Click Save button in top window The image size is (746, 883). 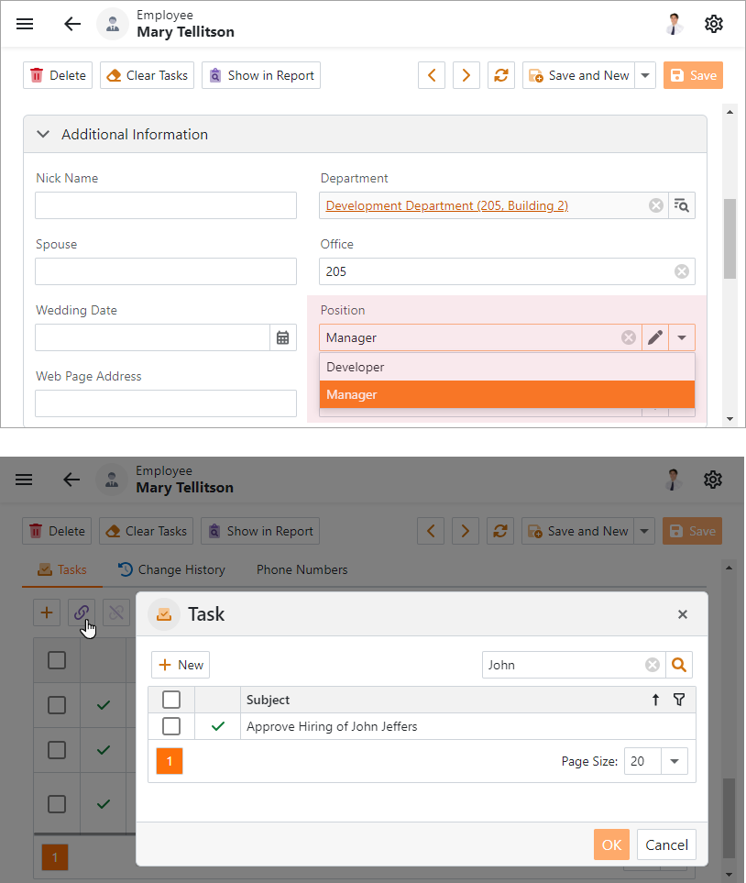point(693,75)
